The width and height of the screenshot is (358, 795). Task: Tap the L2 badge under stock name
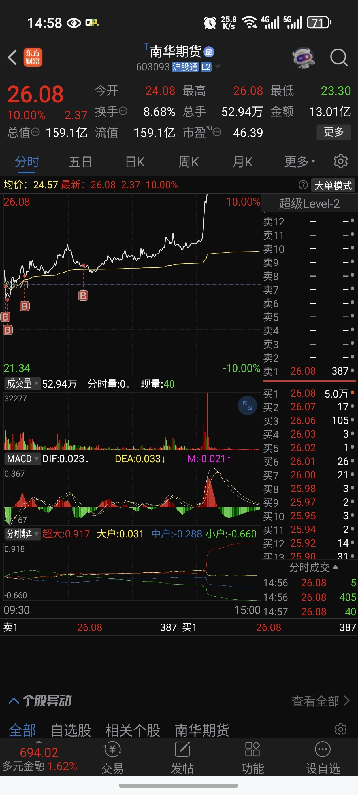click(206, 67)
